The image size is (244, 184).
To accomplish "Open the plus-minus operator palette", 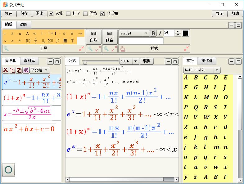I will click(72, 34).
